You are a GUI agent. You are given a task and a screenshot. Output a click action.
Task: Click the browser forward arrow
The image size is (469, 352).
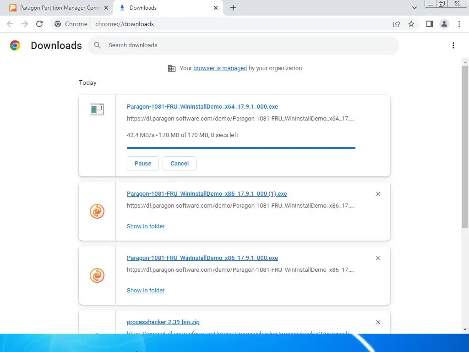coord(25,24)
